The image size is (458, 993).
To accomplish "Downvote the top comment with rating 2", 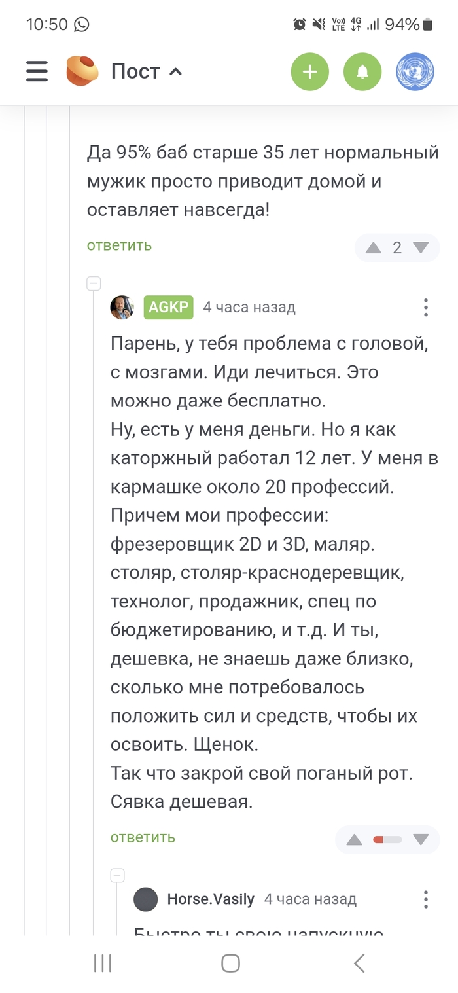I will coord(421,247).
